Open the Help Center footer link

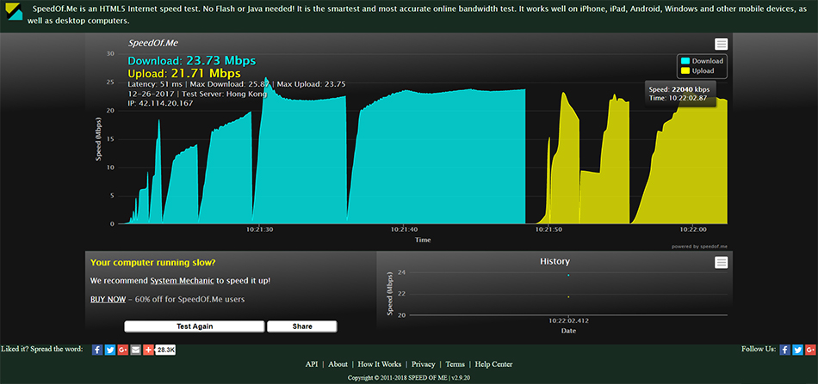[493, 364]
